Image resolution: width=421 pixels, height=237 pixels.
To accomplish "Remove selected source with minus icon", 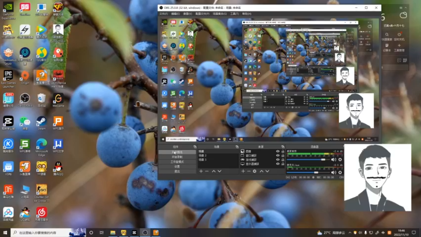I will [249, 171].
